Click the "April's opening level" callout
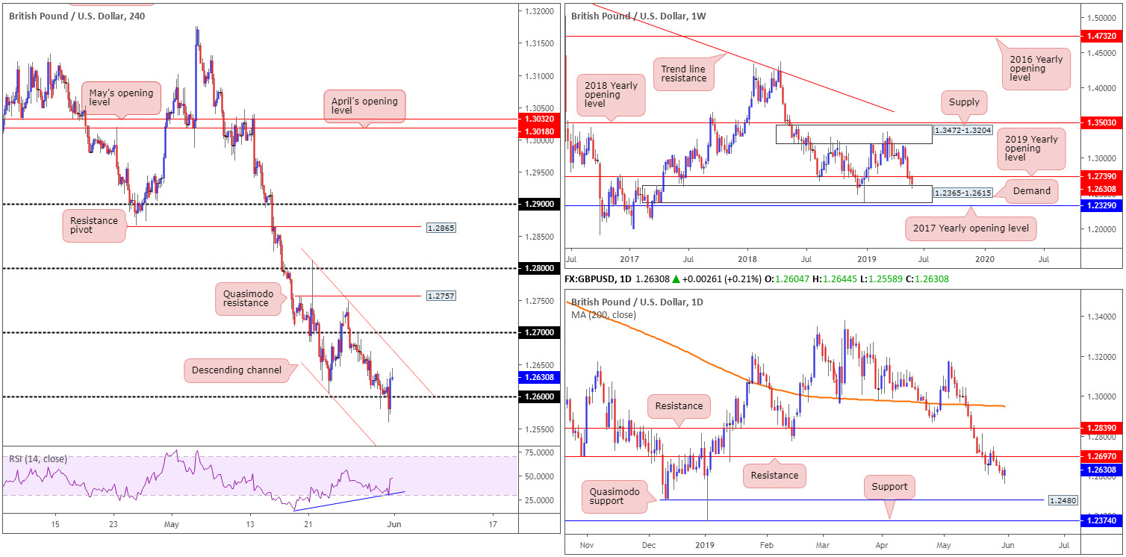Viewport: 1126px width, 557px height. click(364, 106)
